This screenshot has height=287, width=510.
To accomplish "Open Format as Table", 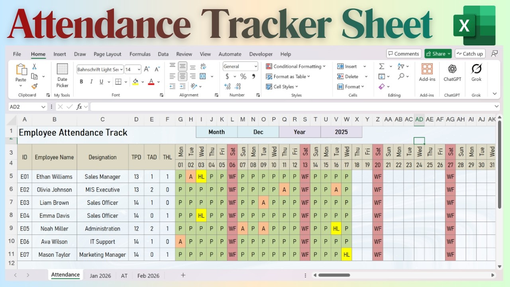I will (288, 77).
